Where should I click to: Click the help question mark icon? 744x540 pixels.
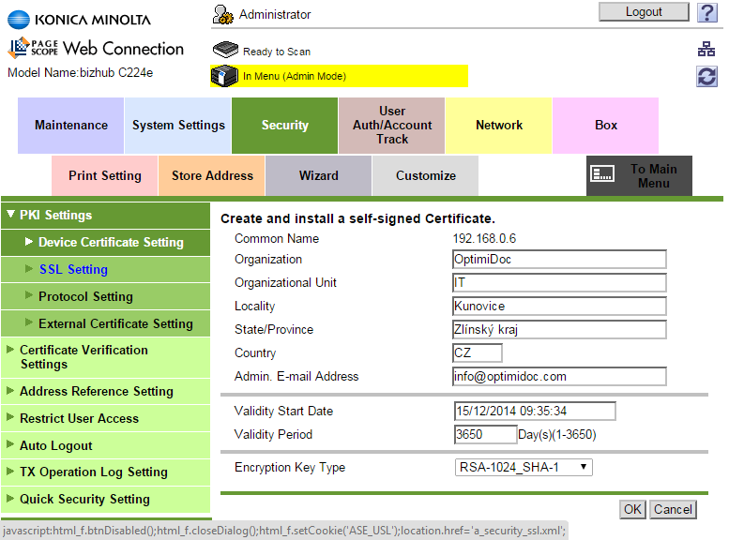pos(707,13)
